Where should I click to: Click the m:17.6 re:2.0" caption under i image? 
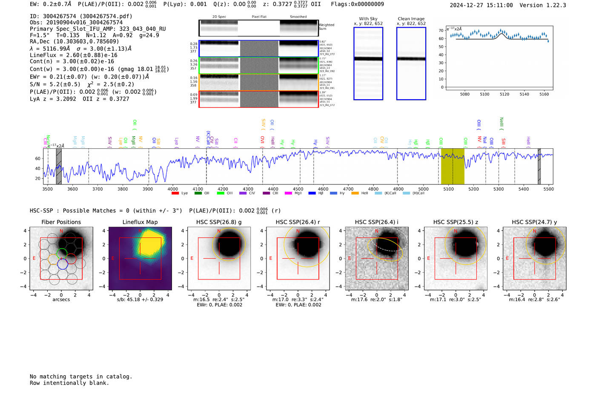377,299
